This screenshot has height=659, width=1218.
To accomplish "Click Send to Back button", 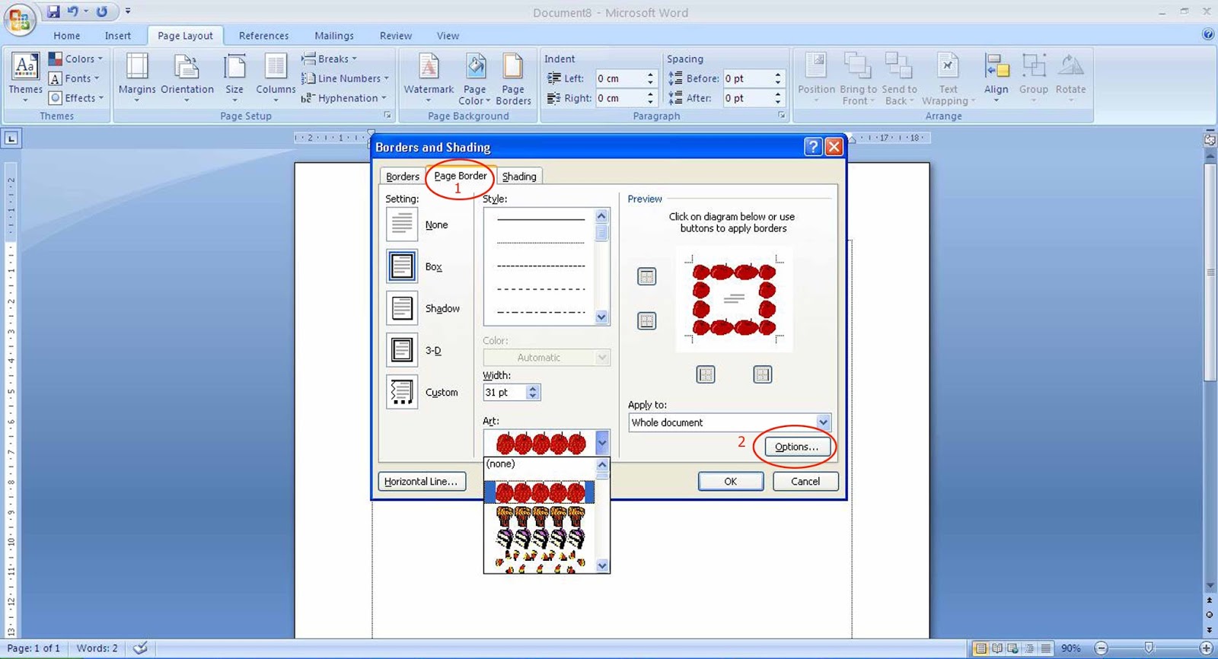I will (899, 78).
